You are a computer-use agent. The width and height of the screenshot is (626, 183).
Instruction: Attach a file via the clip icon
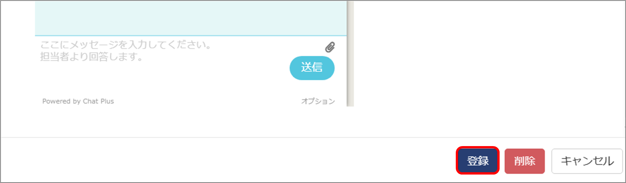click(330, 47)
